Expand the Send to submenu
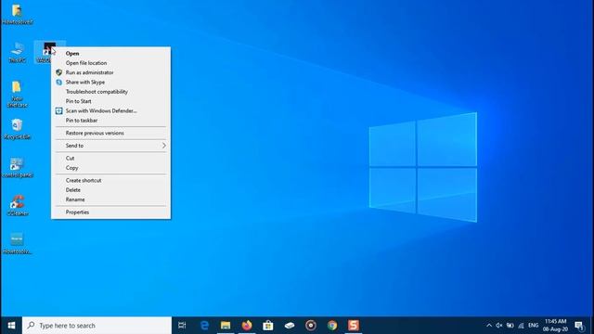 click(110, 146)
